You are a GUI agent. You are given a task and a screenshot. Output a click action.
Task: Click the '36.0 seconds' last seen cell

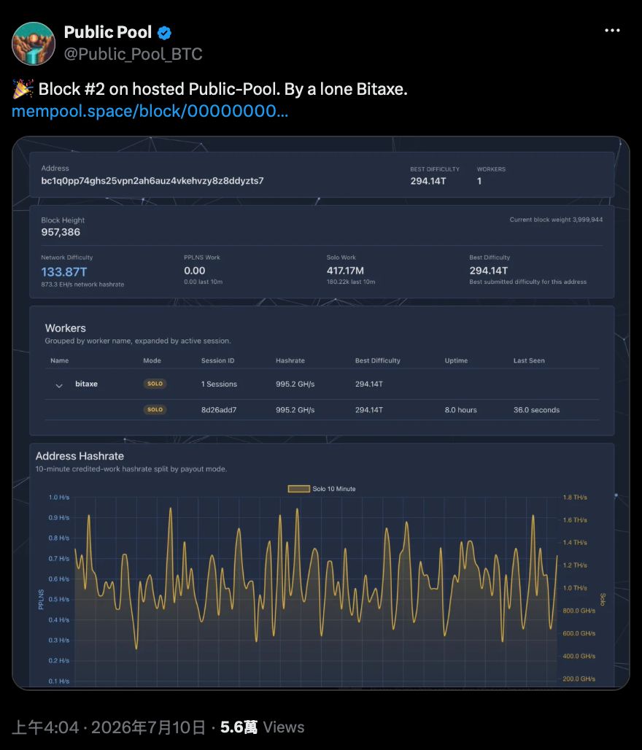(536, 410)
